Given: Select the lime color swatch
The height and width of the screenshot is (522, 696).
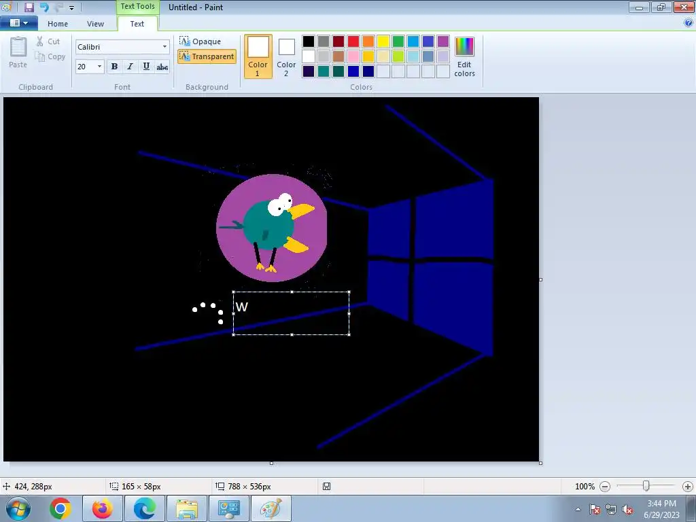Looking at the screenshot, I should tap(398, 56).
